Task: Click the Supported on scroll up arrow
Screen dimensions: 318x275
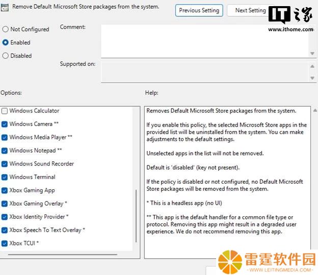Action: pos(312,66)
